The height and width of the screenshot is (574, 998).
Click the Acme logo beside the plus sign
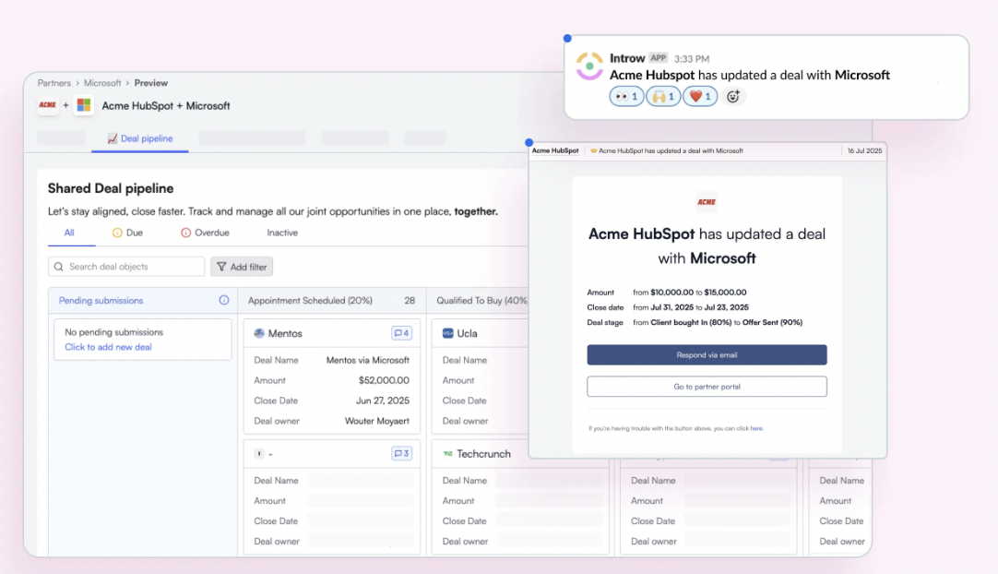(x=48, y=105)
